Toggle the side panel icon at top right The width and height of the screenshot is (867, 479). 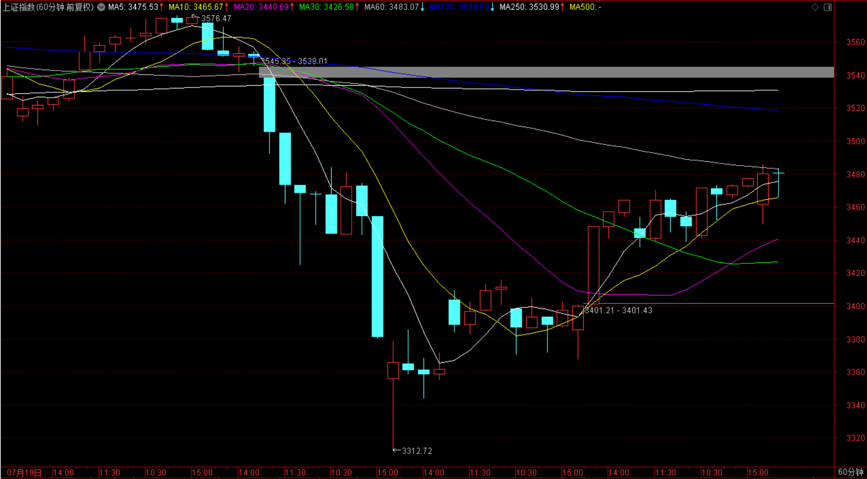[828, 7]
